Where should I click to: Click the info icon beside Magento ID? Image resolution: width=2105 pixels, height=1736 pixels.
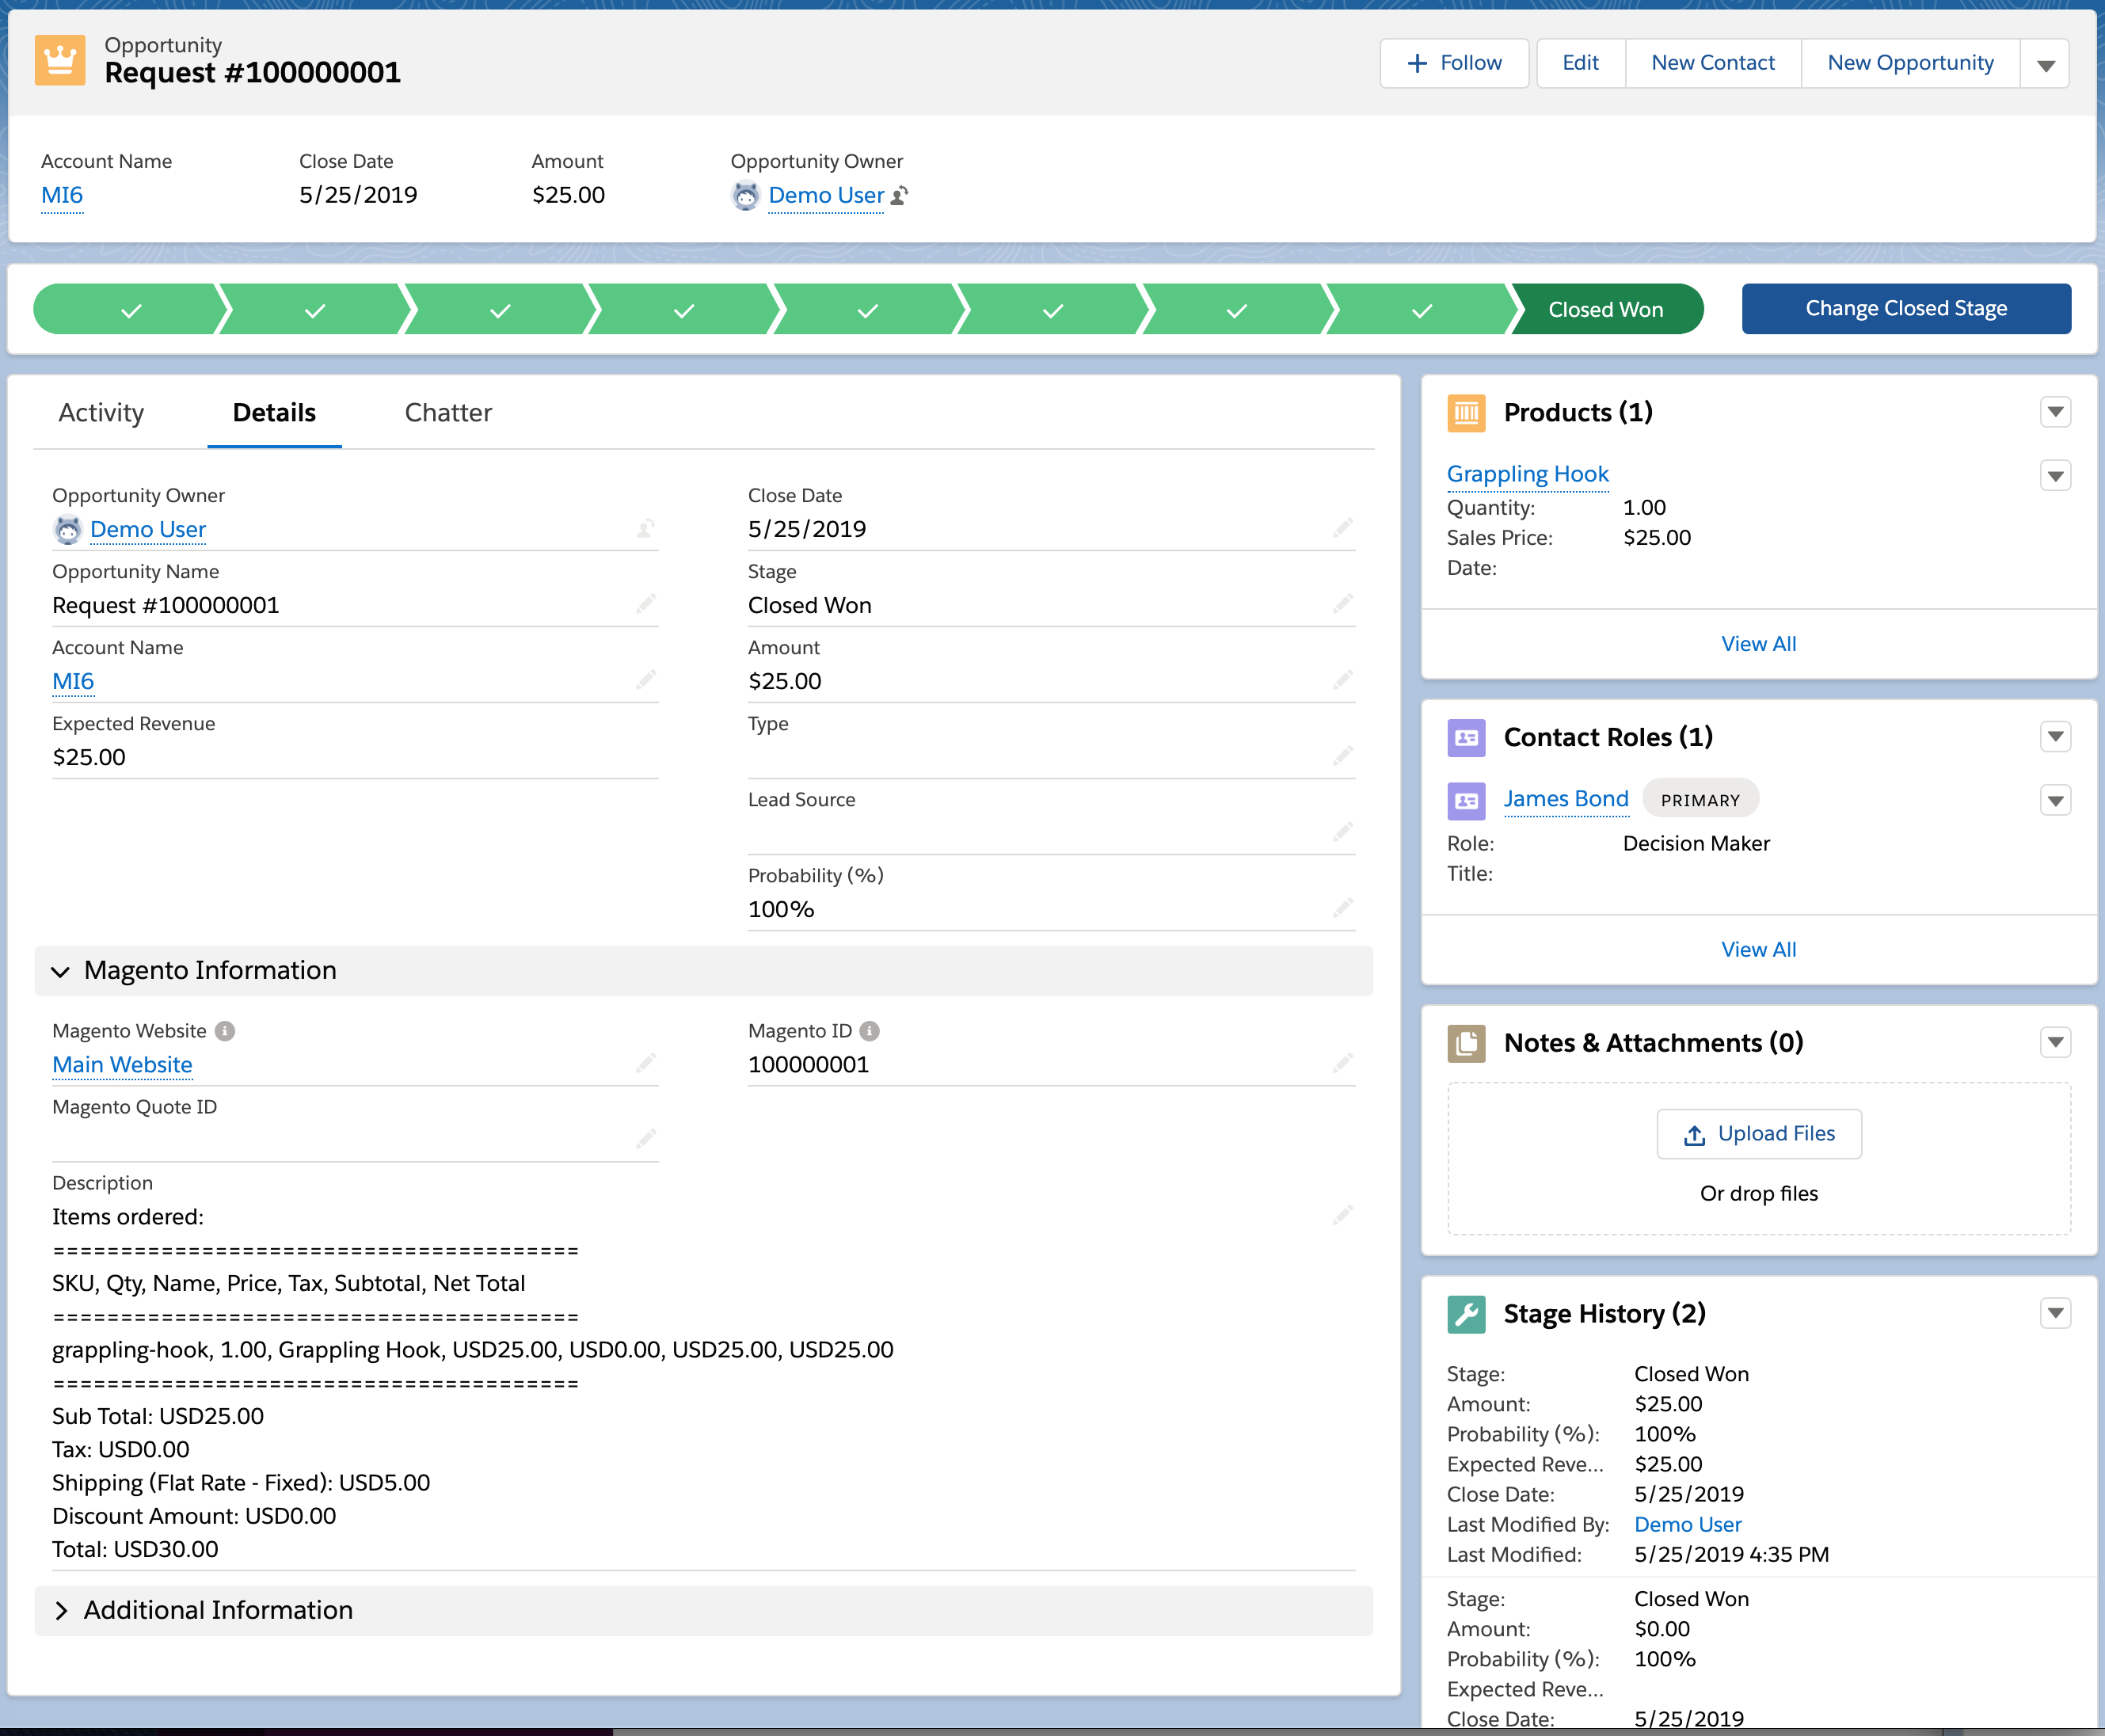(870, 1031)
